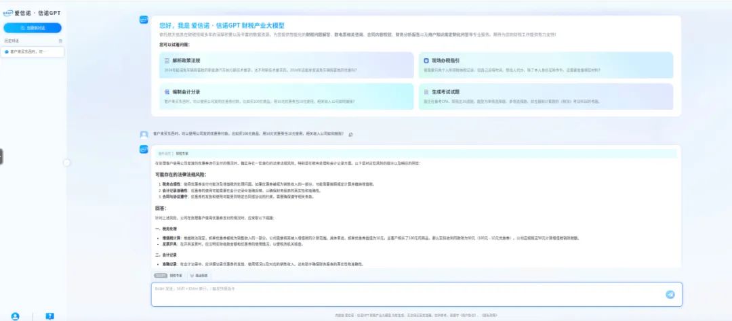Select the 编制会计分录 suggestion card

click(286, 97)
